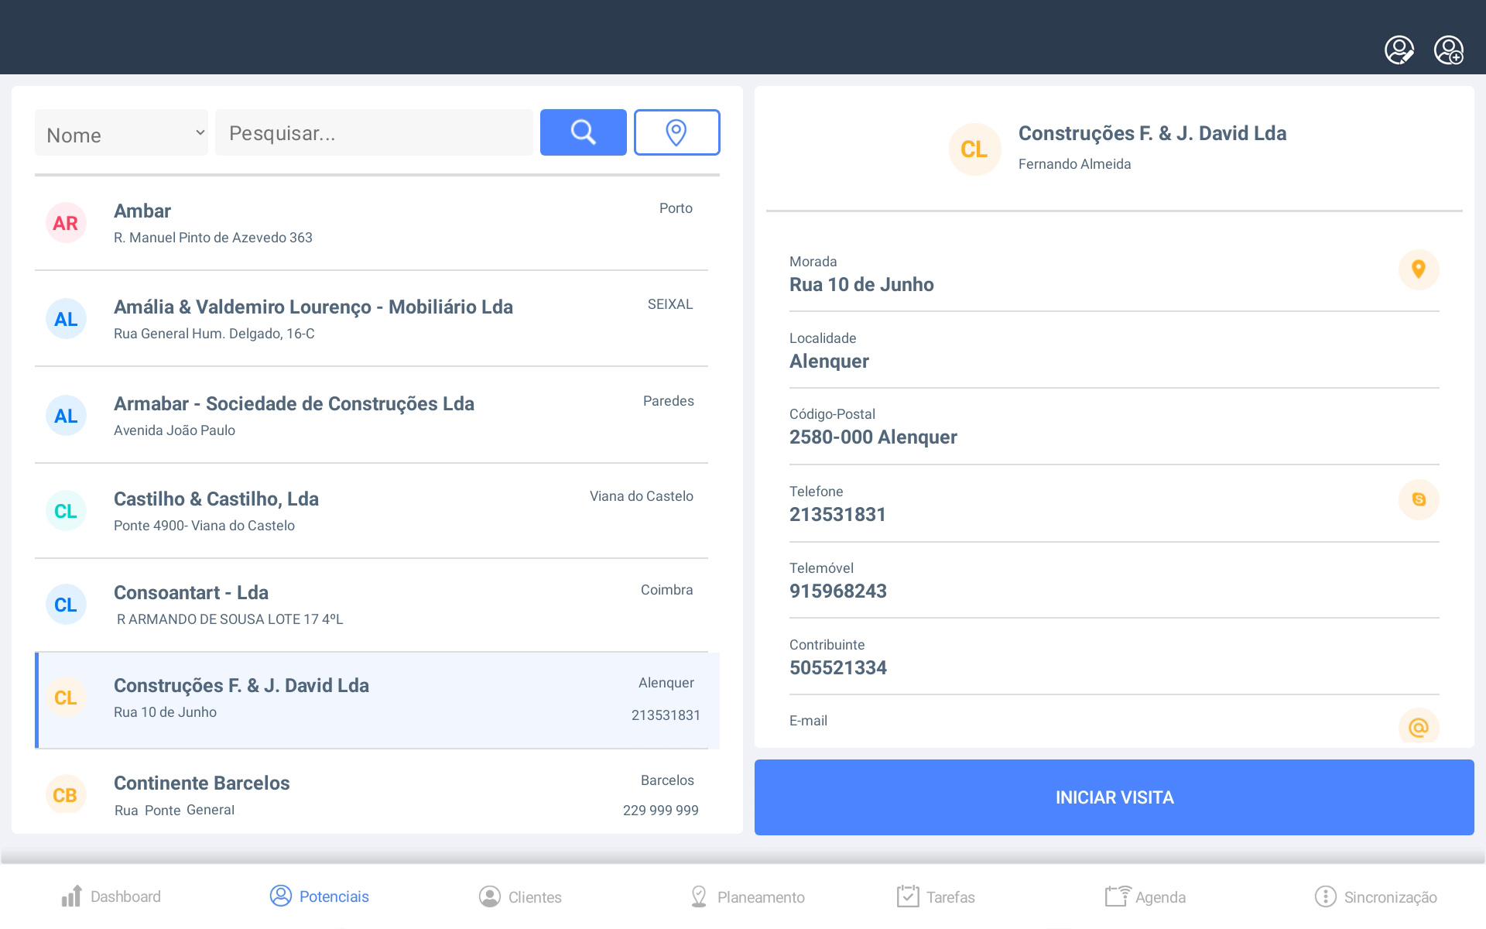
Task: Switch to Clientes tab
Action: pyautogui.click(x=520, y=896)
